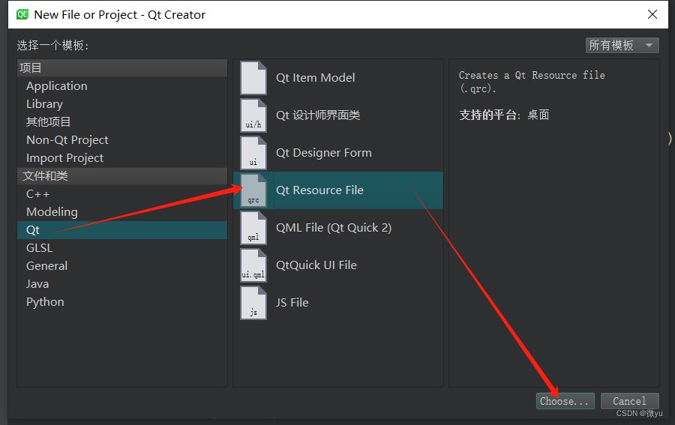Click the ui/h designer class icon
This screenshot has height=425, width=675.
(x=253, y=115)
